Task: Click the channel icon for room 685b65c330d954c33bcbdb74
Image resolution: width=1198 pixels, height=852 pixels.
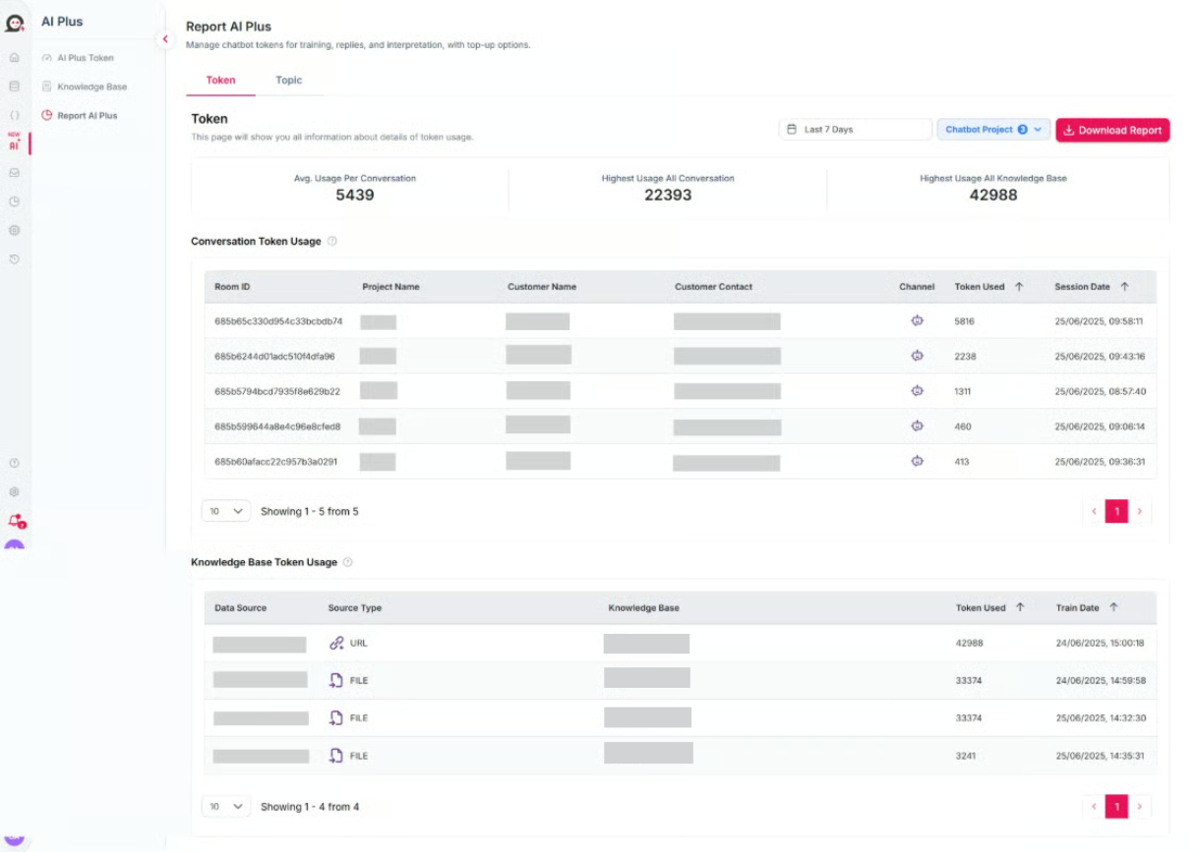Action: tap(917, 320)
